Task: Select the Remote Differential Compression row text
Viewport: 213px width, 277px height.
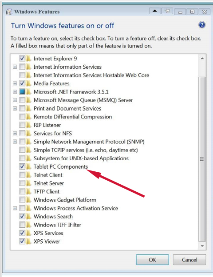Action: (x=73, y=117)
